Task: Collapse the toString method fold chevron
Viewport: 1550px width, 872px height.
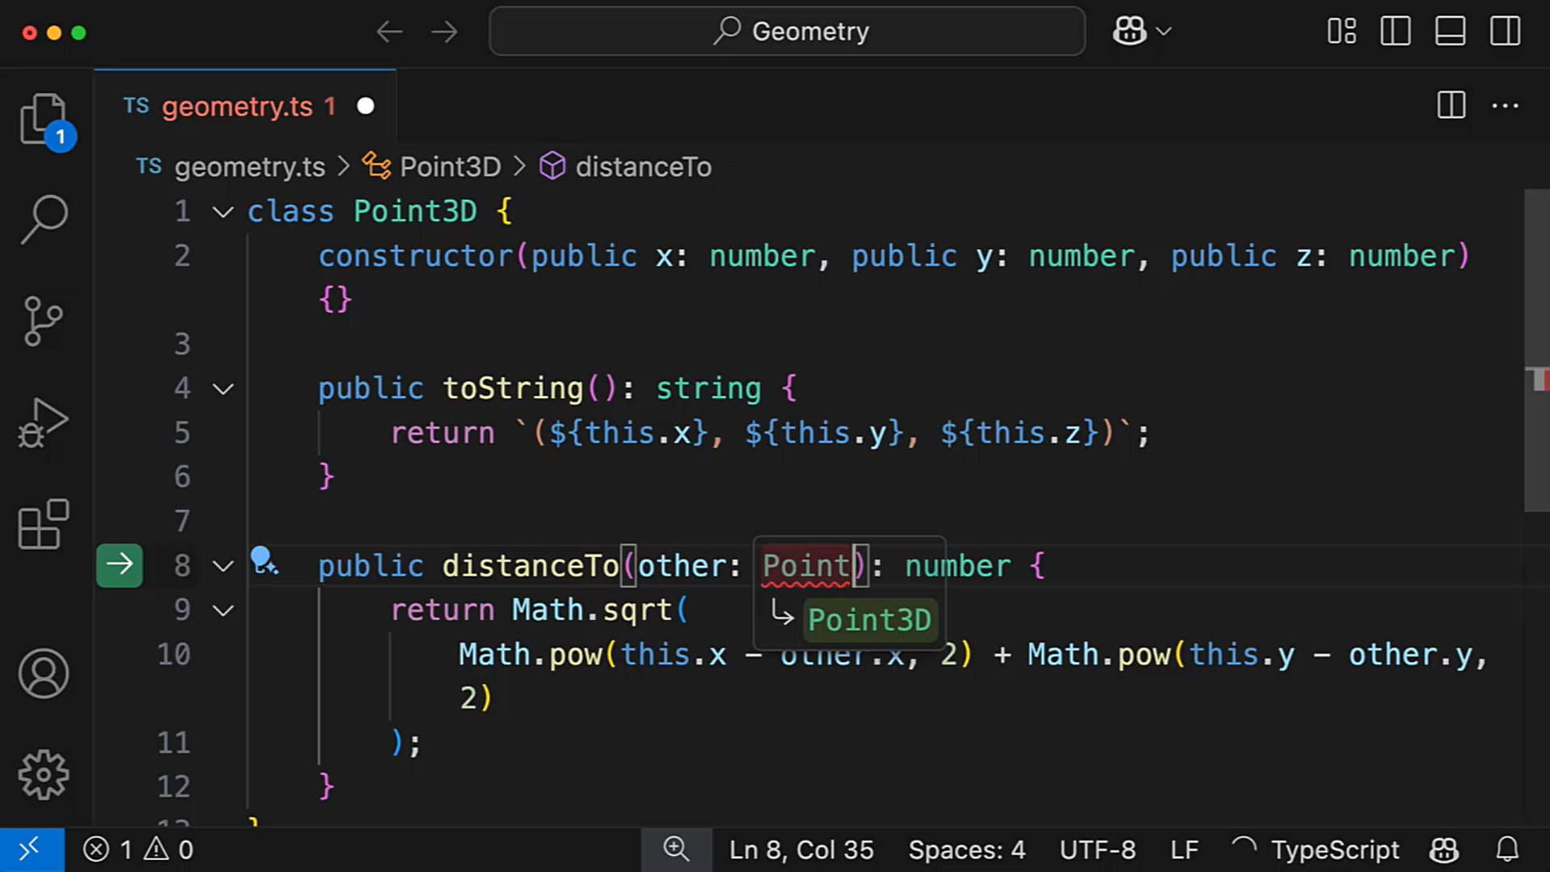Action: pos(223,389)
